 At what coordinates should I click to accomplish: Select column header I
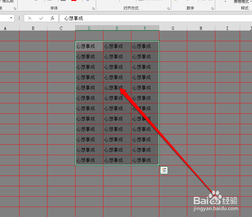click(227, 28)
